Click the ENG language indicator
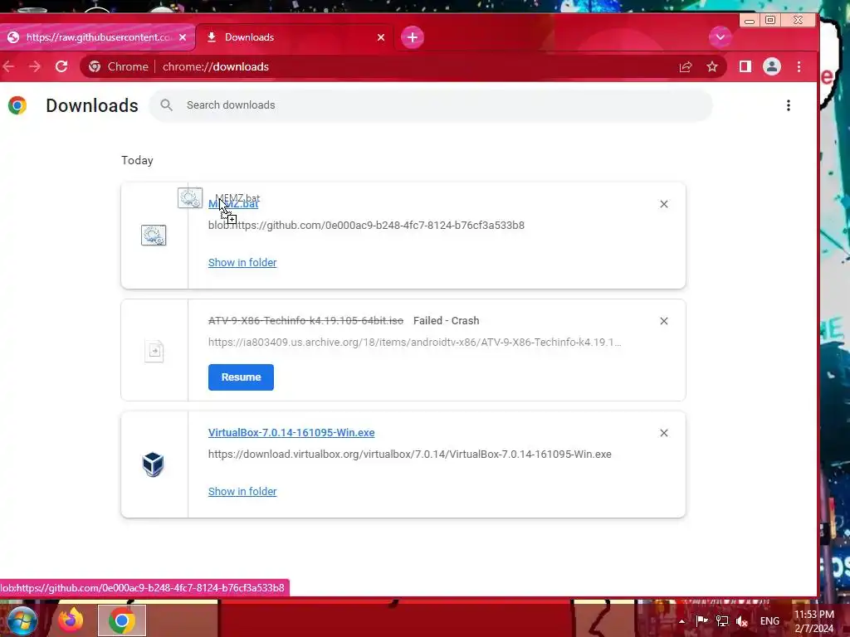The image size is (850, 637). (769, 621)
